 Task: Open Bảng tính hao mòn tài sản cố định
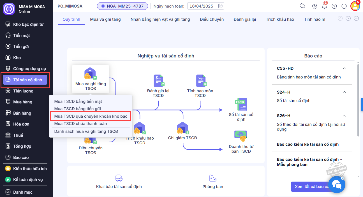click(x=309, y=77)
